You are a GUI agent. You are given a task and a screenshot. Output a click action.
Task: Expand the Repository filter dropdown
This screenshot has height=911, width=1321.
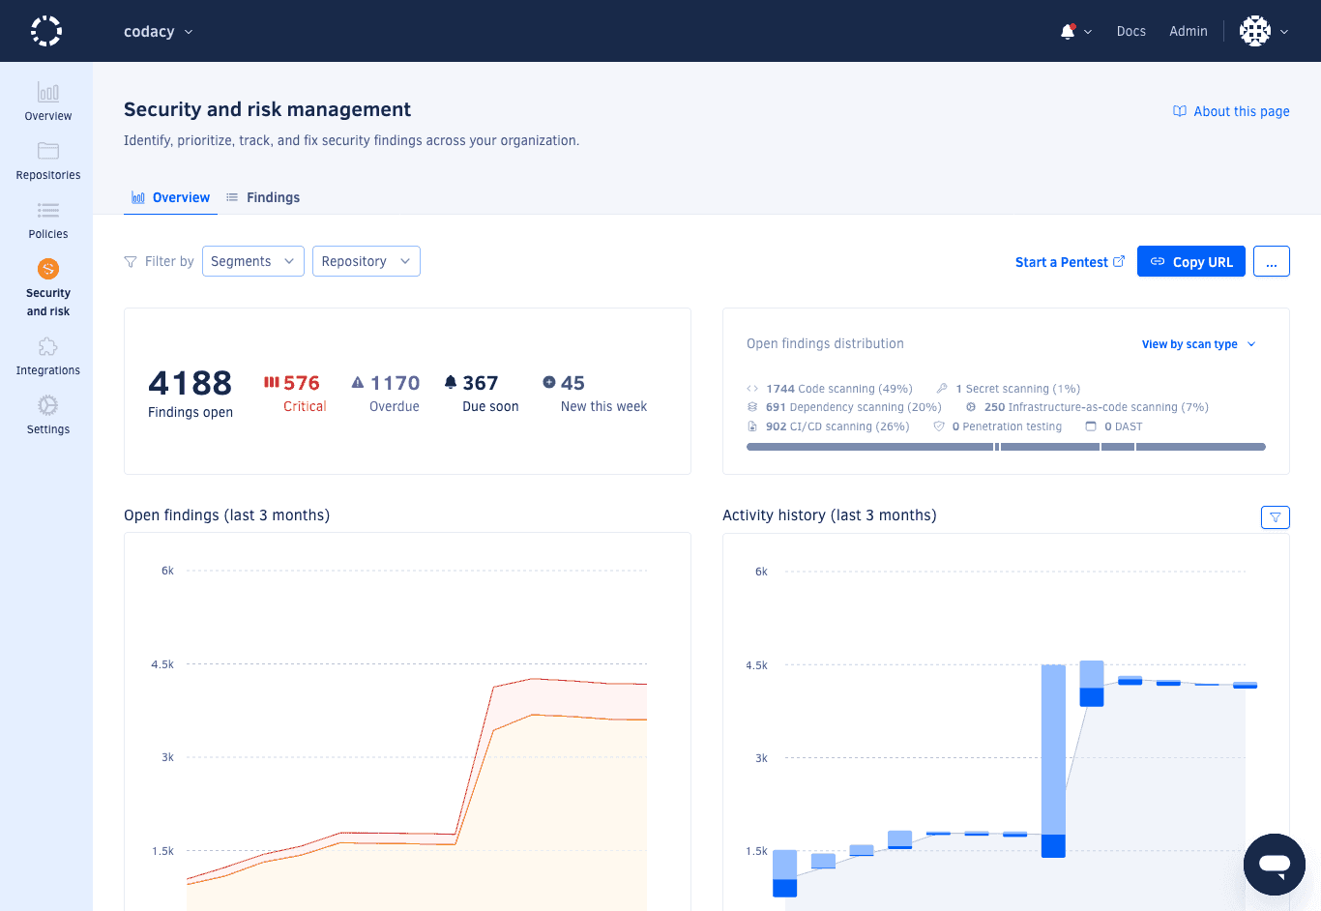coord(366,260)
